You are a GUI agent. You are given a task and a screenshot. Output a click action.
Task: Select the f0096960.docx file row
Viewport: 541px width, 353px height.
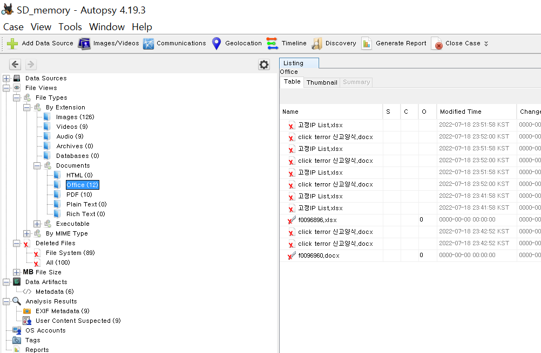(x=410, y=255)
